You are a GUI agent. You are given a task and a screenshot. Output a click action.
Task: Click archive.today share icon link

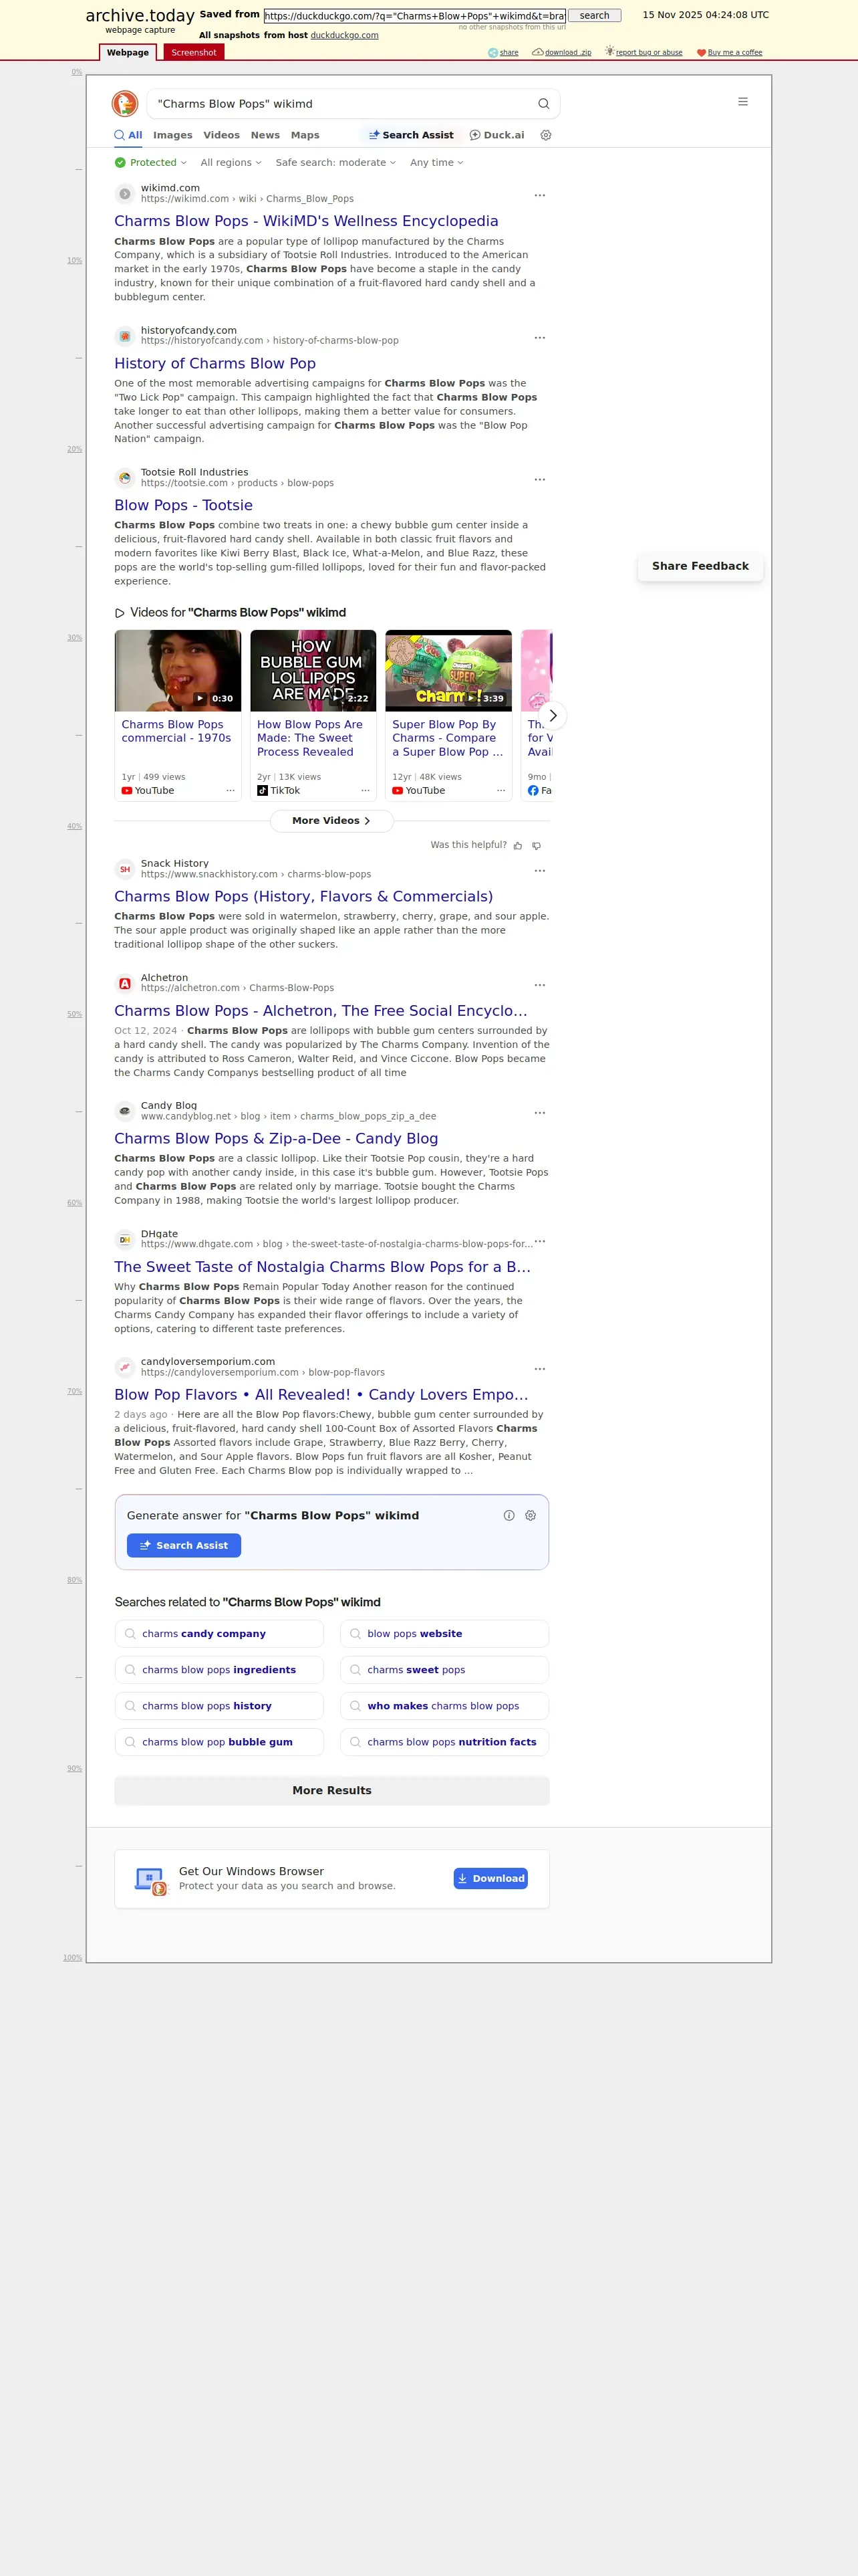[x=503, y=52]
